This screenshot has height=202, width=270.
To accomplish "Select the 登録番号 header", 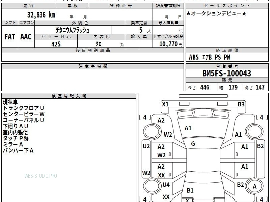I will click(121, 6).
